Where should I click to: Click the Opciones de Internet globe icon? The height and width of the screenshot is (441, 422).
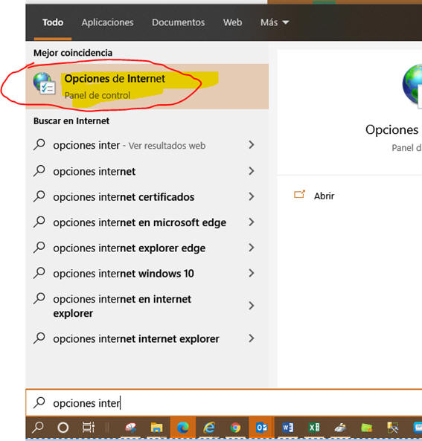[x=44, y=84]
